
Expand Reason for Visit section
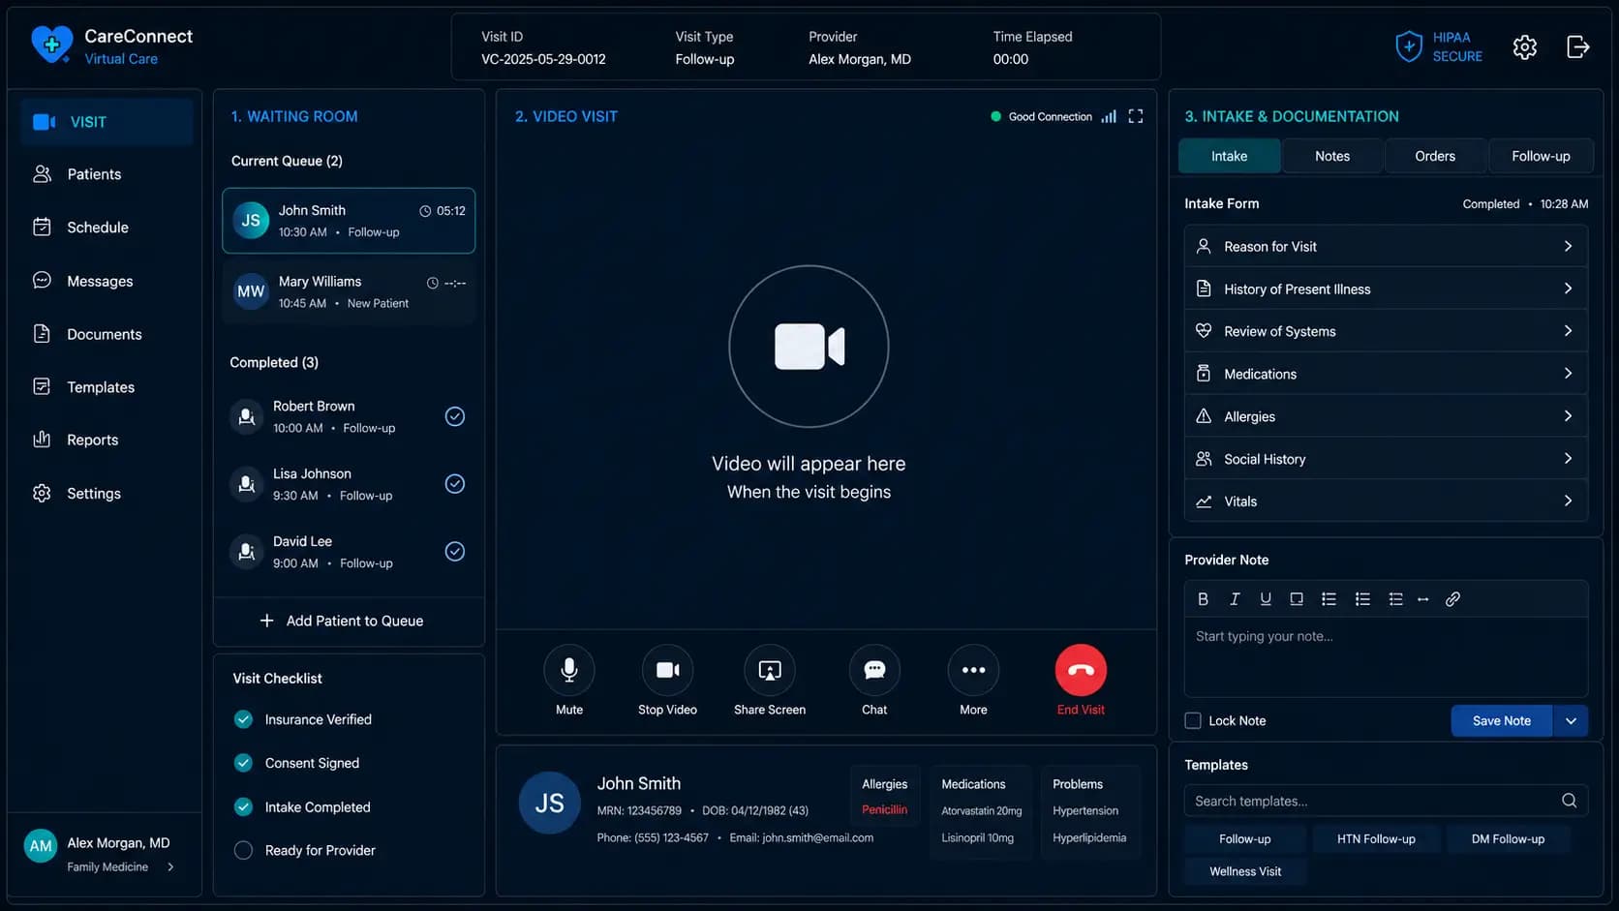click(x=1386, y=247)
